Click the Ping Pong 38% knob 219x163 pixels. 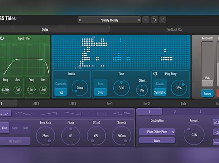coord(179,88)
